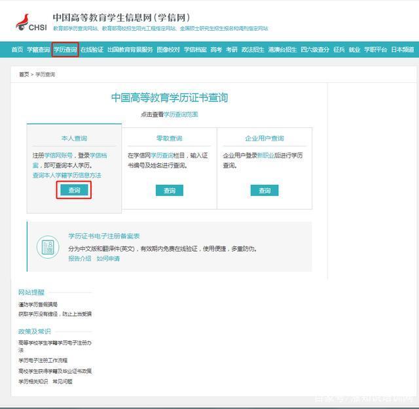
Task: Open 在线验证 in the navigation bar
Action: (x=92, y=50)
